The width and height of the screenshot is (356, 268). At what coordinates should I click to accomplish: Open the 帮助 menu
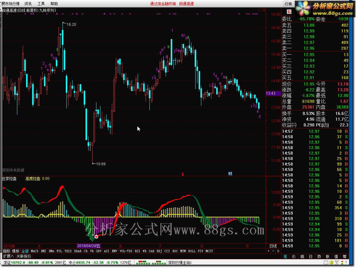(54, 4)
